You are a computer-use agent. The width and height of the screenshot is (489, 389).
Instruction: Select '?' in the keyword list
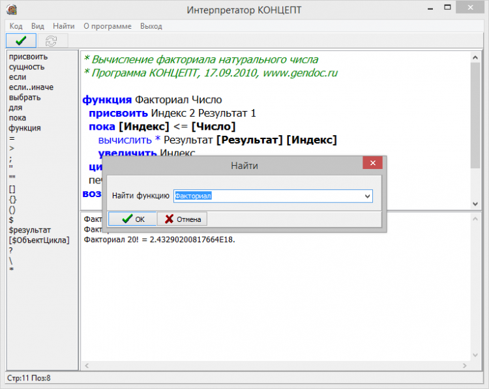tap(11, 251)
